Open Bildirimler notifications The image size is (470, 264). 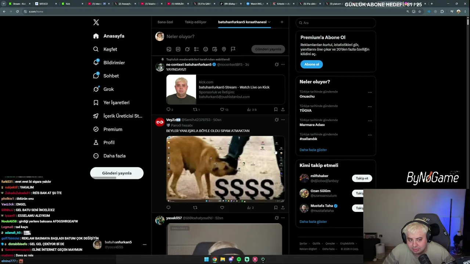coord(109,63)
